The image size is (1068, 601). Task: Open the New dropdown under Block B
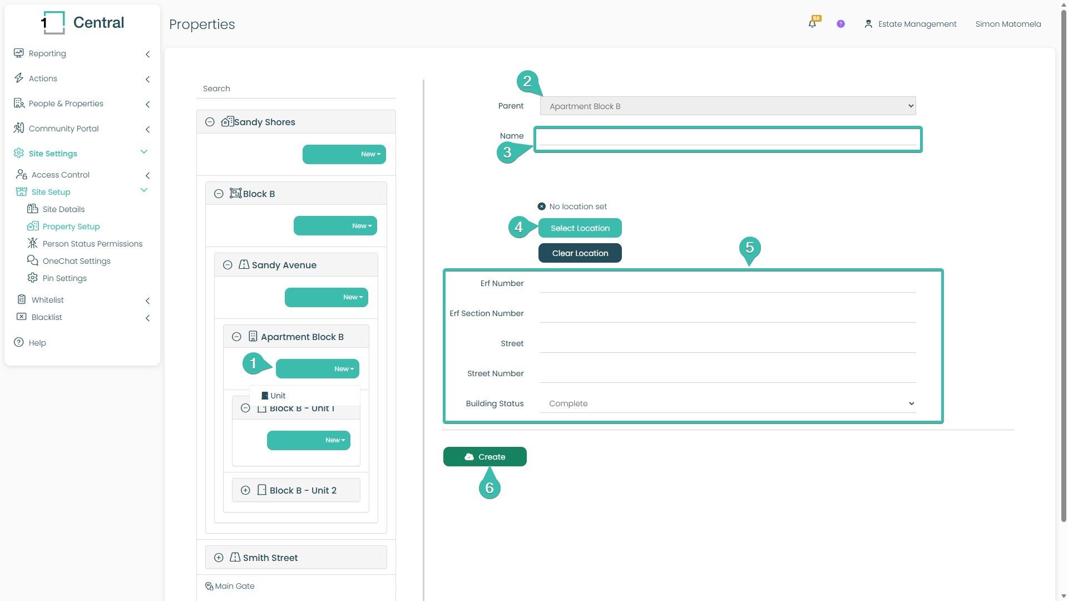coord(335,226)
